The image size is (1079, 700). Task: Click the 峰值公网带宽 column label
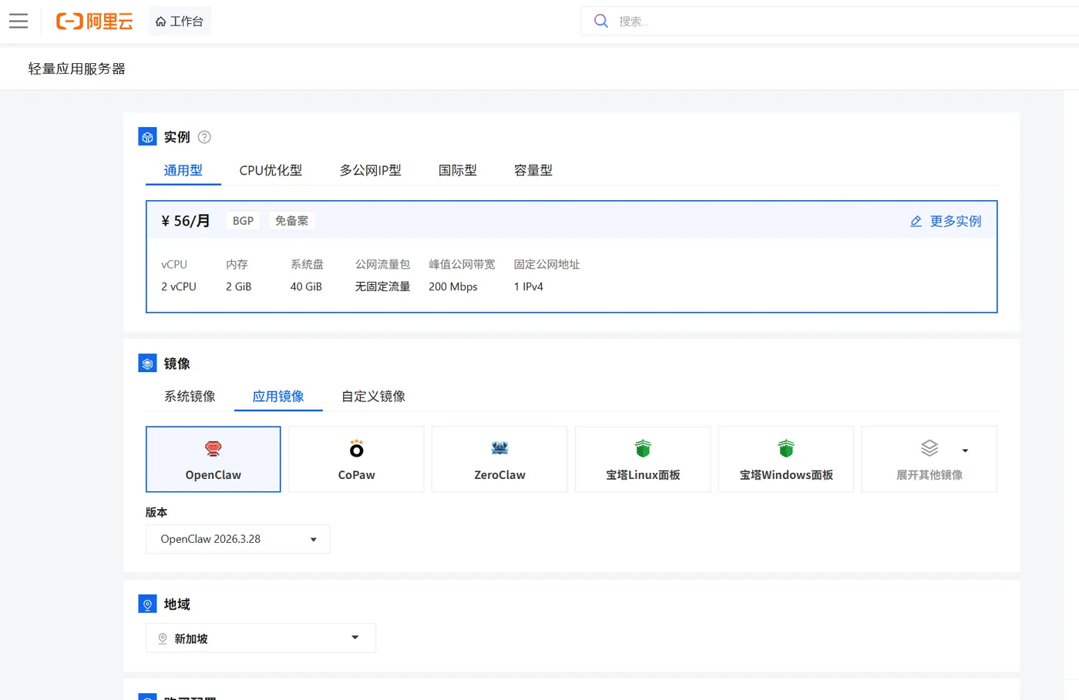point(462,264)
